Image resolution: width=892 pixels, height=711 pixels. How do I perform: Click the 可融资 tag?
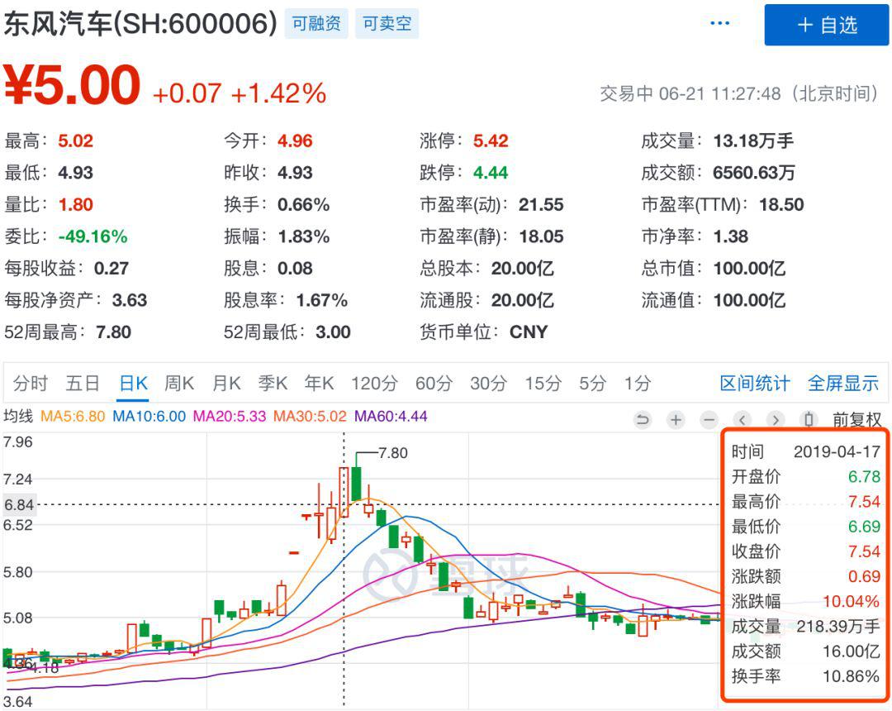tap(316, 23)
